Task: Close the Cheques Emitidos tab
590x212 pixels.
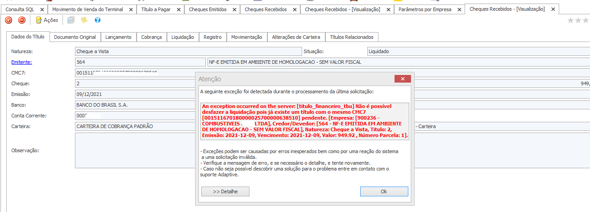Action: click(234, 9)
